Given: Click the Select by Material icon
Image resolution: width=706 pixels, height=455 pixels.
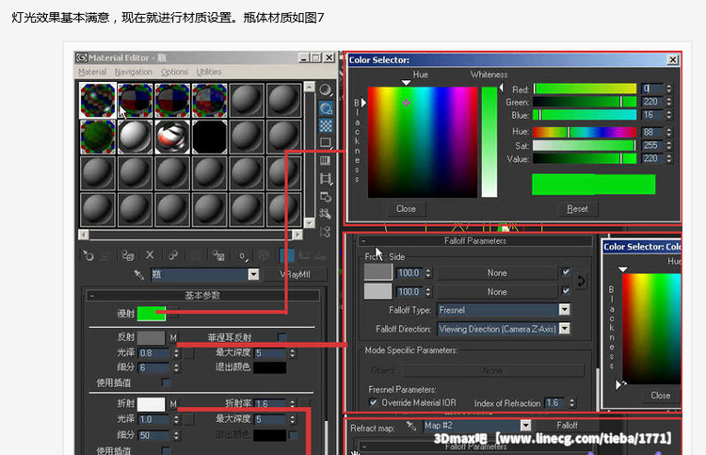Looking at the screenshot, I should click(325, 214).
